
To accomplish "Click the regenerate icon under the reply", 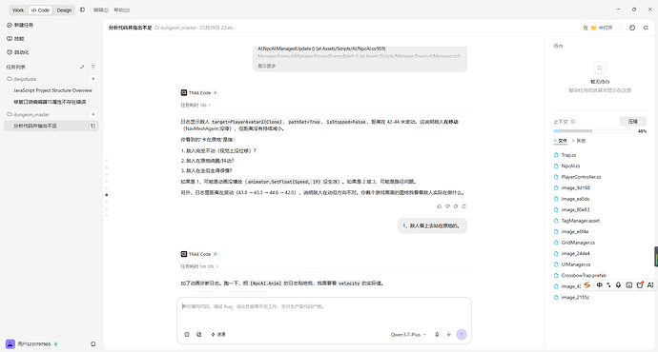I will [463, 206].
